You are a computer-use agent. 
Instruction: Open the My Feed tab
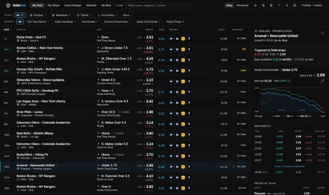[x=37, y=5]
